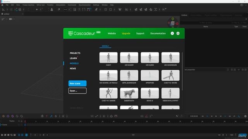Choose the MOVE AI model thumbnail
Image resolution: width=248 pixels, height=139 pixels.
[x=150, y=93]
